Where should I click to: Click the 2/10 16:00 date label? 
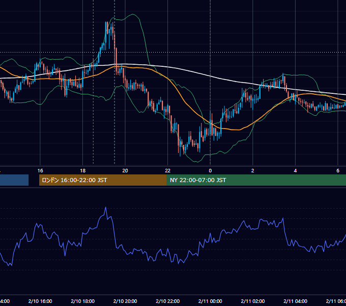point(40,301)
